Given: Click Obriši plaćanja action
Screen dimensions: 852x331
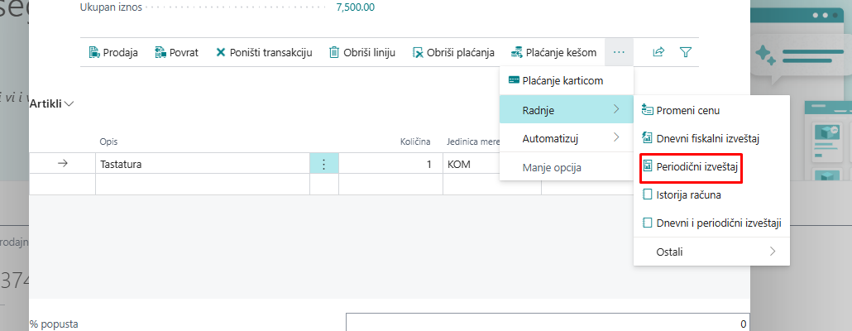Looking at the screenshot, I should click(453, 52).
